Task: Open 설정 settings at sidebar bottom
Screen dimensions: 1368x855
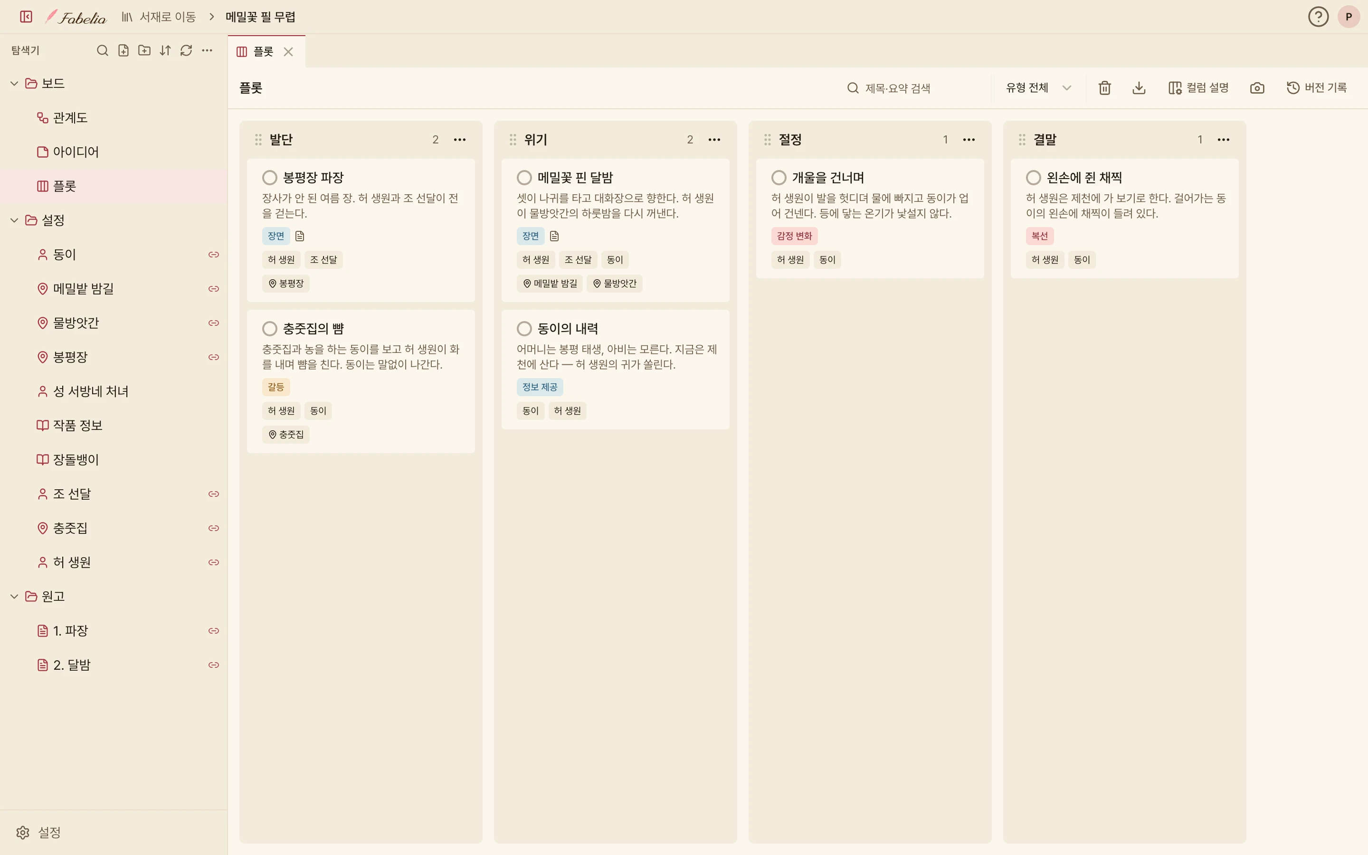Action: pos(38,832)
